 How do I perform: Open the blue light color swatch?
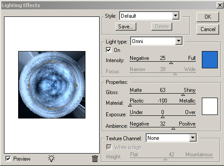click(x=210, y=59)
